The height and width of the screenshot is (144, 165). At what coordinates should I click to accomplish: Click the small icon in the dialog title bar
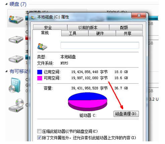coord(33,17)
